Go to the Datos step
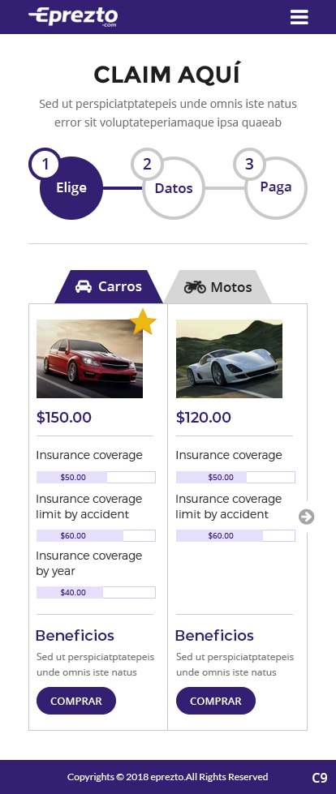The height and width of the screenshot is (794, 336). pos(174,188)
